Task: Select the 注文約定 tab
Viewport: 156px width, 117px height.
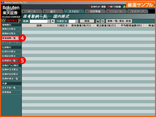Action: click(74, 12)
